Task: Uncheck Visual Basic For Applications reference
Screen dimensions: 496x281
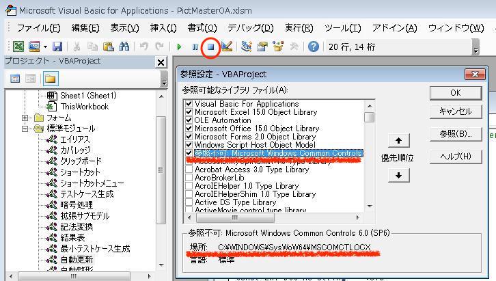Action: 189,103
